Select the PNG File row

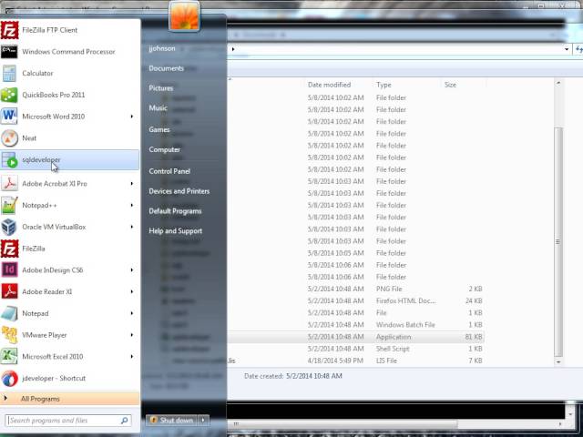(x=356, y=289)
